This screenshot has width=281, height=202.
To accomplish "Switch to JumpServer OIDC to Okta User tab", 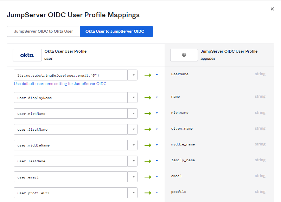I will coord(43,31).
